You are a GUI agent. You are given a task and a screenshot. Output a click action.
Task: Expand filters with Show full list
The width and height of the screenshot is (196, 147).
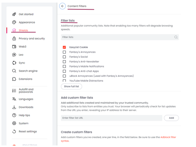click(71, 86)
